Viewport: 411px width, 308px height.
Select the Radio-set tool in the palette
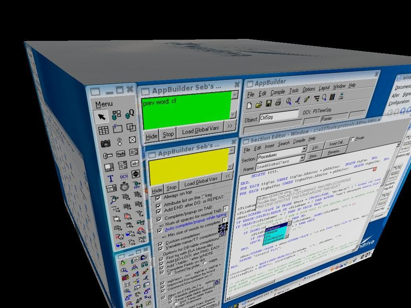[x=120, y=142]
